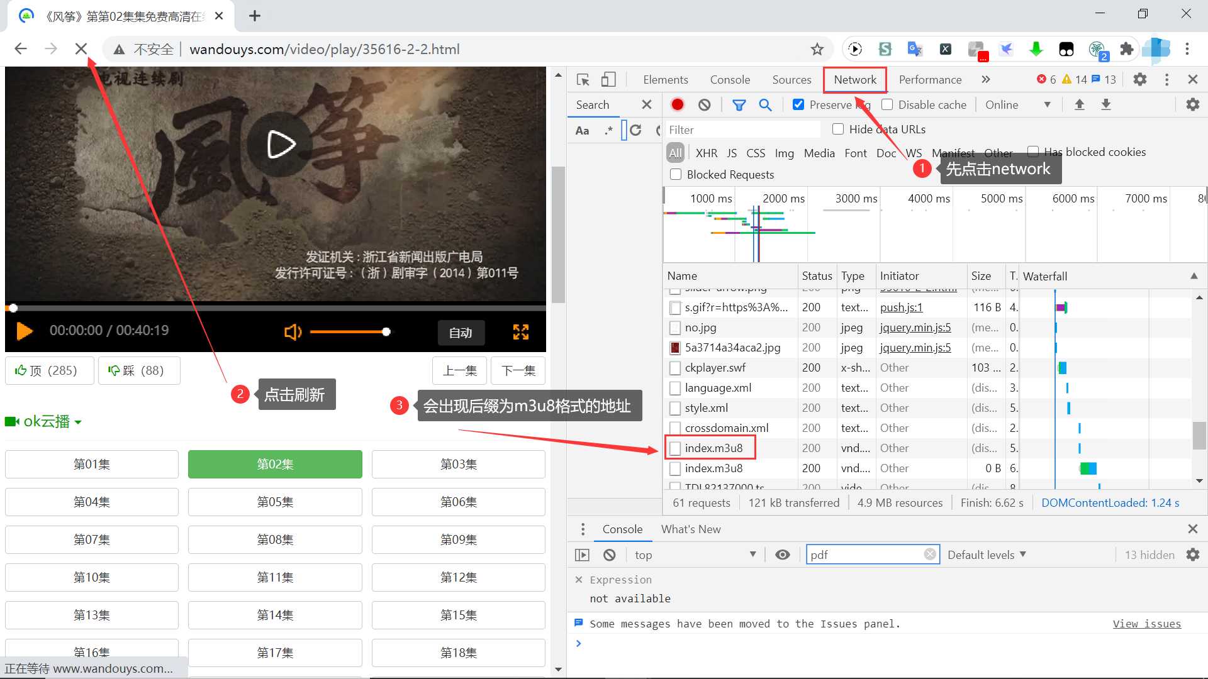Click the View issues link
Image resolution: width=1208 pixels, height=679 pixels.
1147,623
